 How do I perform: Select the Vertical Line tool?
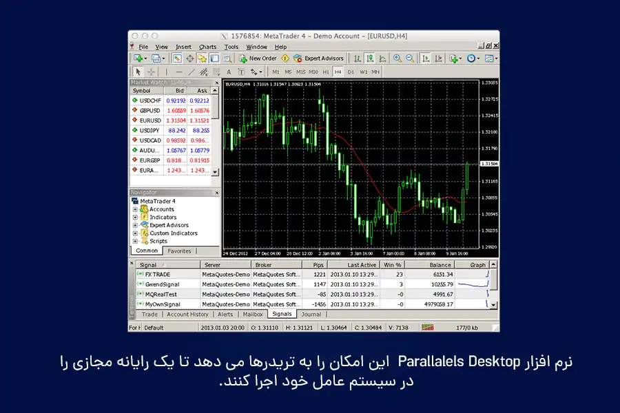coord(167,72)
